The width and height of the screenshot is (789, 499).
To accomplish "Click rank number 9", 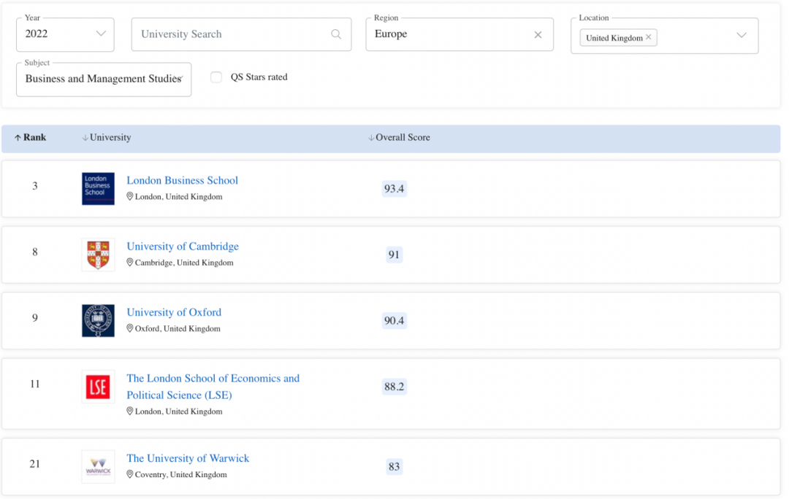I will point(35,317).
